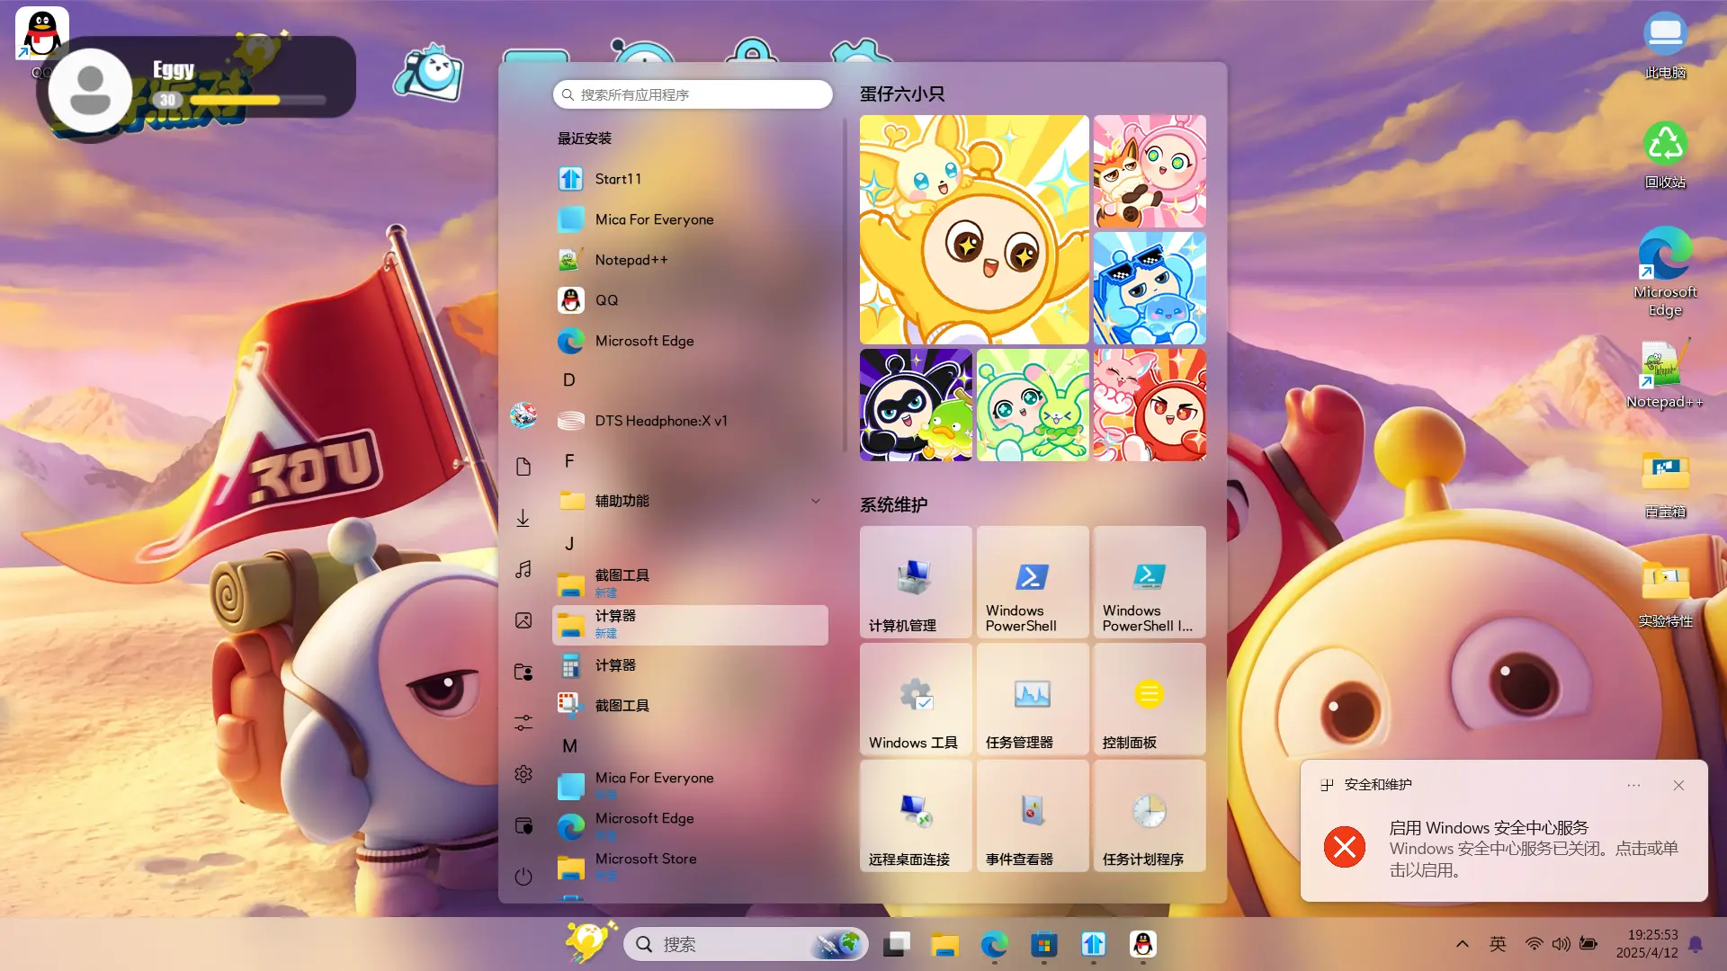Open the notification options ellipsis menu

tap(1633, 785)
